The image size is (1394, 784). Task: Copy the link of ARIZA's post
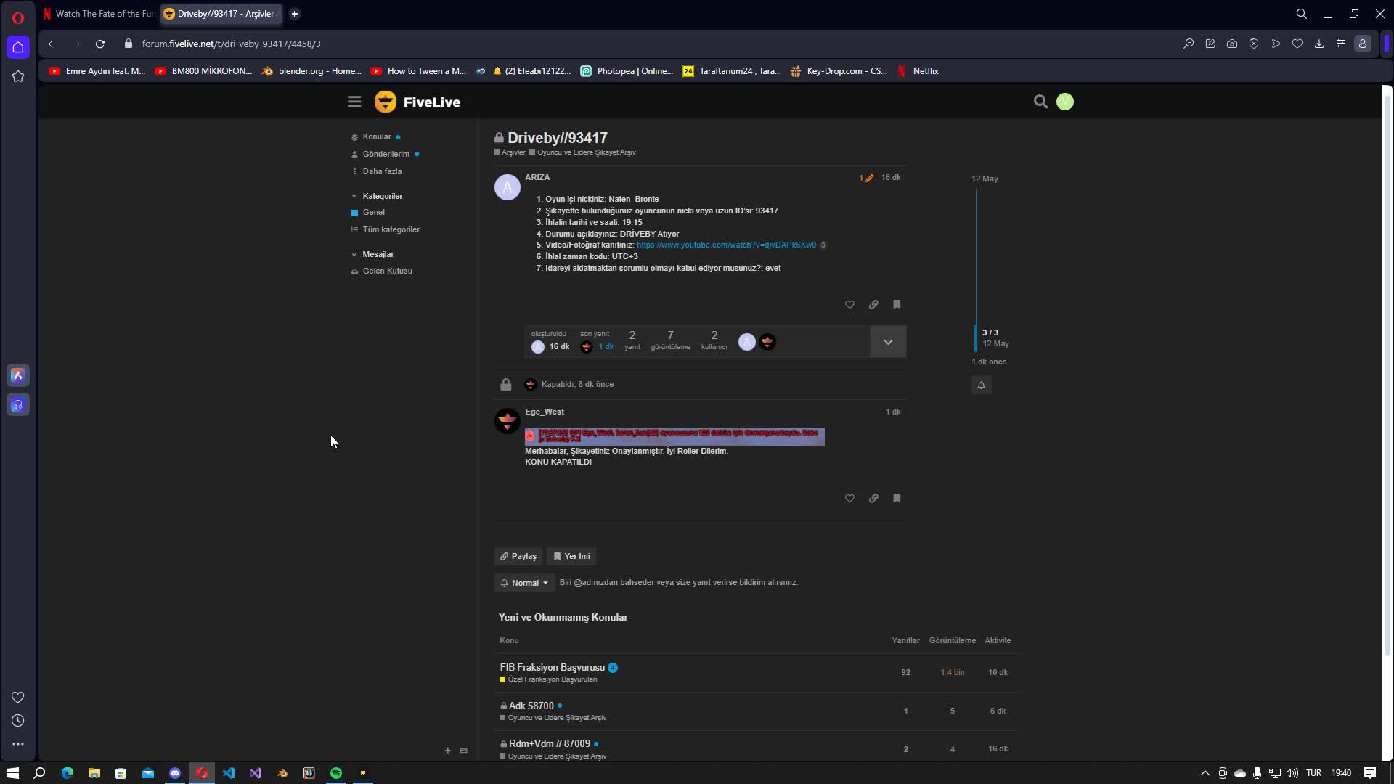pos(873,304)
